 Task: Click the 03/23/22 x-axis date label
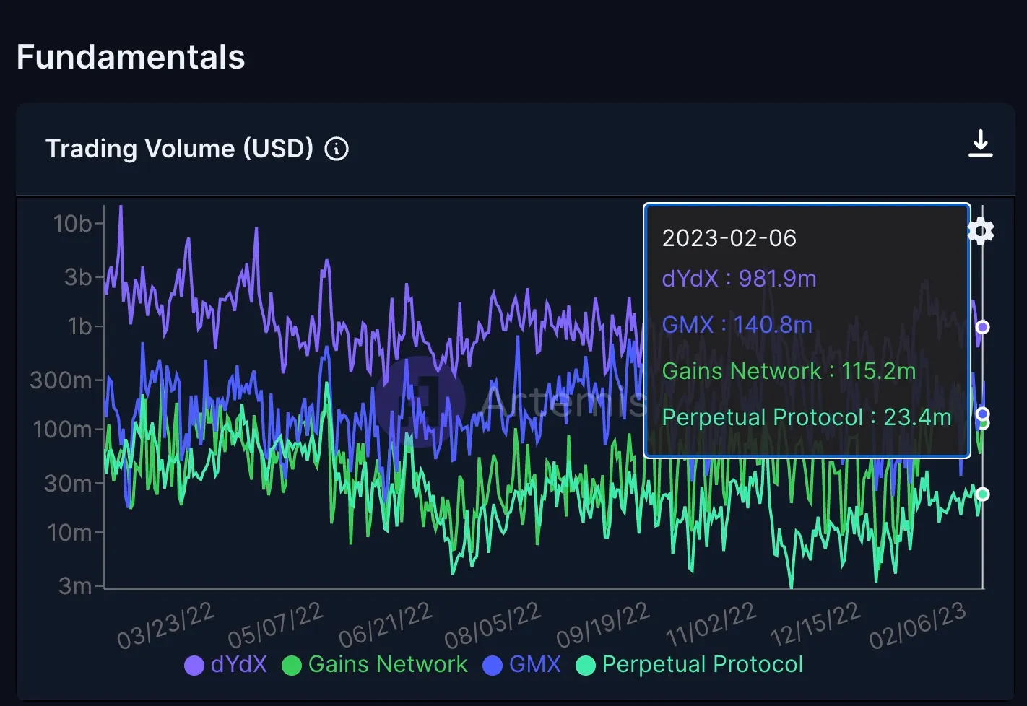coord(165,625)
